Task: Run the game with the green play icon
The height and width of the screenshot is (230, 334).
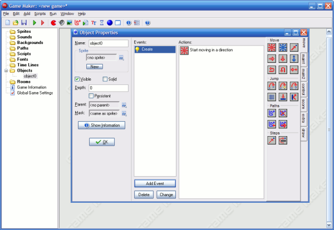Action: (35, 23)
